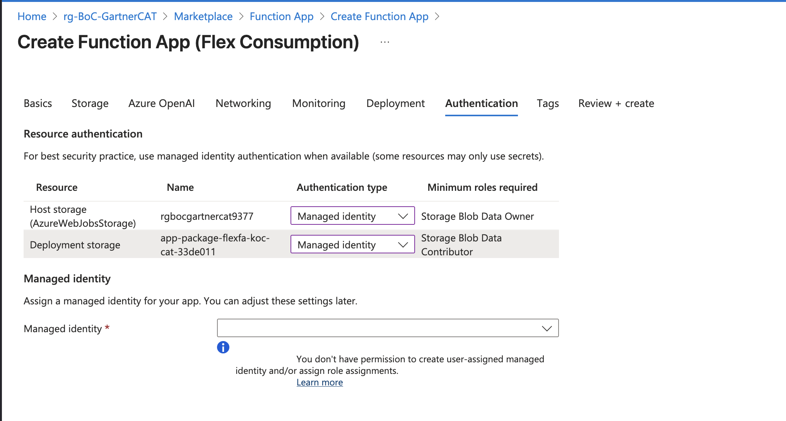Image resolution: width=786 pixels, height=421 pixels.
Task: Expand the Managed identity selection dropdown
Action: coord(388,328)
